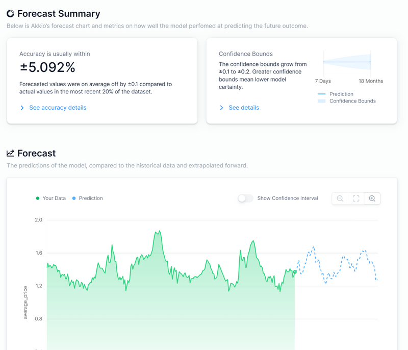Enable Show Confidence Interval
This screenshot has width=408, height=350.
click(x=245, y=198)
